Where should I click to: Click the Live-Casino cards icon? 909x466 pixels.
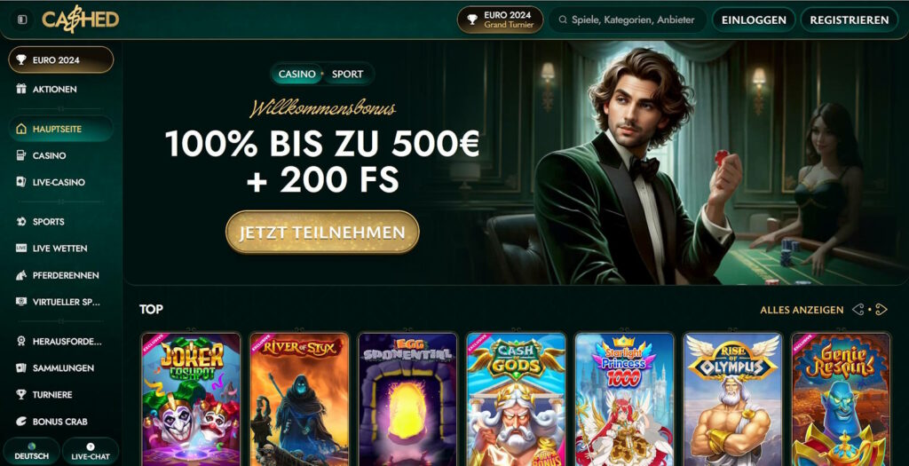(21, 182)
